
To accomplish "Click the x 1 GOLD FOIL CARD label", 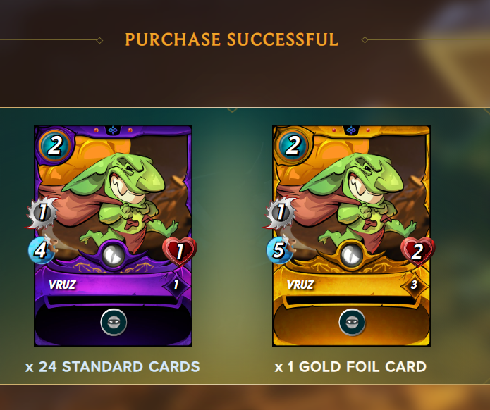I will 350,366.
